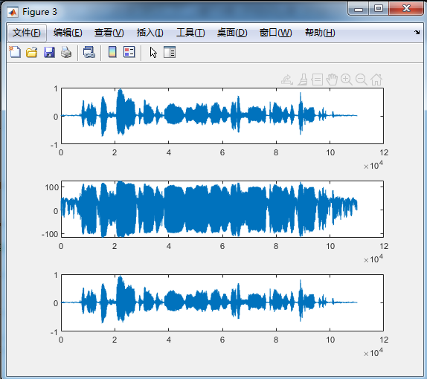Screen dimensions: 427x379
Task: Print the figure using the printer icon
Action: (66, 52)
